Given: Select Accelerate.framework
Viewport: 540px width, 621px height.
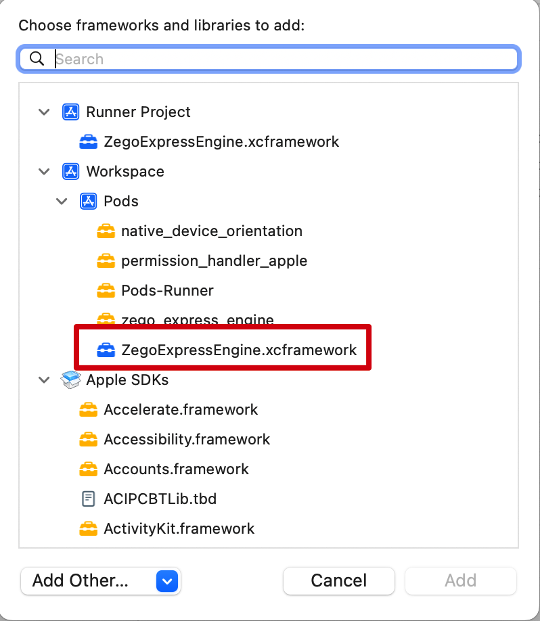Looking at the screenshot, I should tap(181, 409).
